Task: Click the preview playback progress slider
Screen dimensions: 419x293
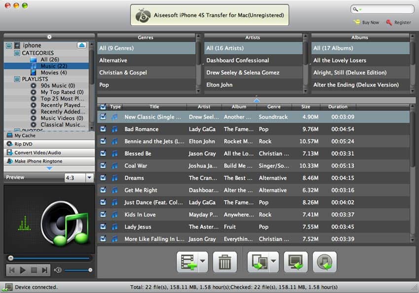Action: [49, 258]
